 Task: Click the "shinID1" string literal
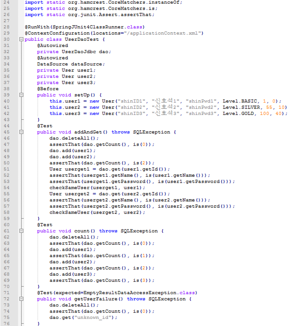click(131, 101)
